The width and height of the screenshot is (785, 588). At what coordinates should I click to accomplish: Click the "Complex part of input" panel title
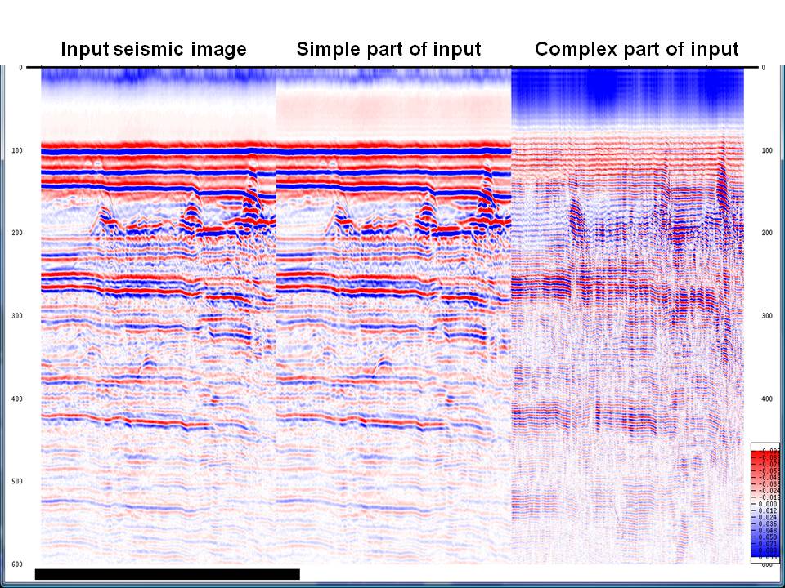637,49
